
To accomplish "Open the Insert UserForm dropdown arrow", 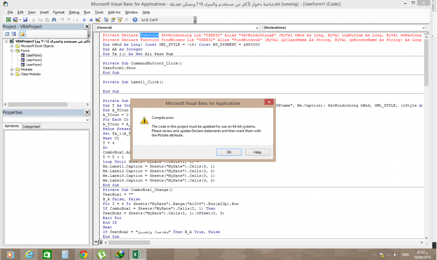I will click(x=20, y=20).
